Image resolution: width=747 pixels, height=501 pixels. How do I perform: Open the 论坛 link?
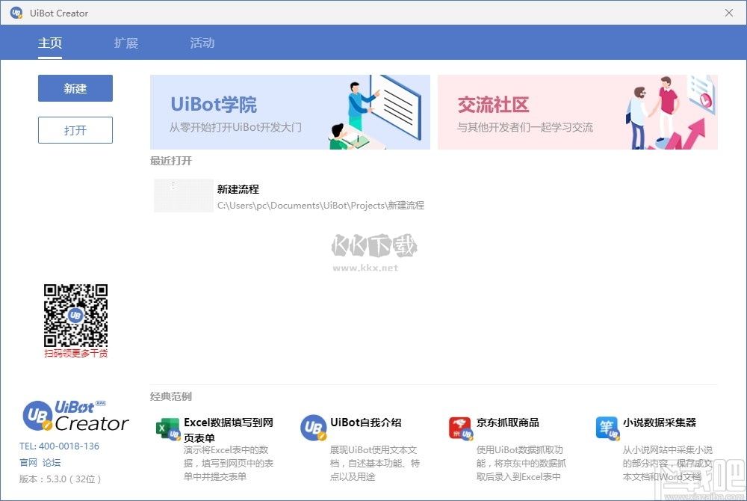click(x=52, y=462)
